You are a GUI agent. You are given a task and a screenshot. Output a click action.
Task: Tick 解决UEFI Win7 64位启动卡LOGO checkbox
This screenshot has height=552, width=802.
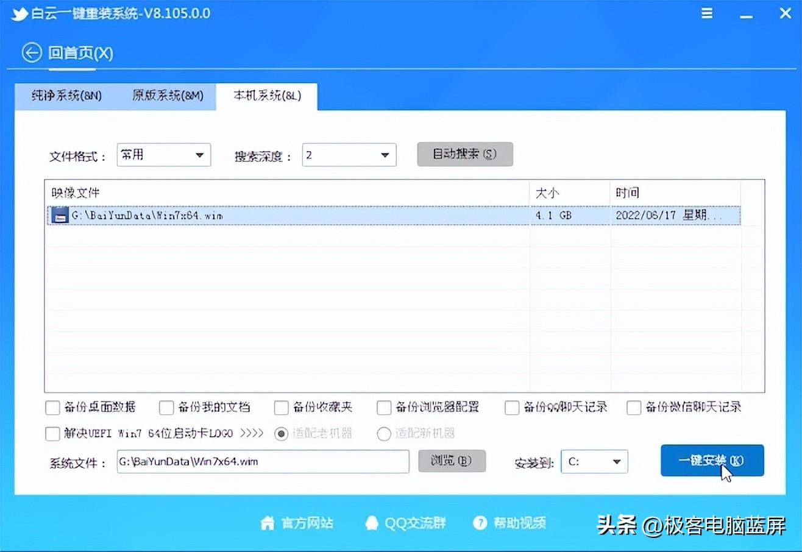pos(53,434)
